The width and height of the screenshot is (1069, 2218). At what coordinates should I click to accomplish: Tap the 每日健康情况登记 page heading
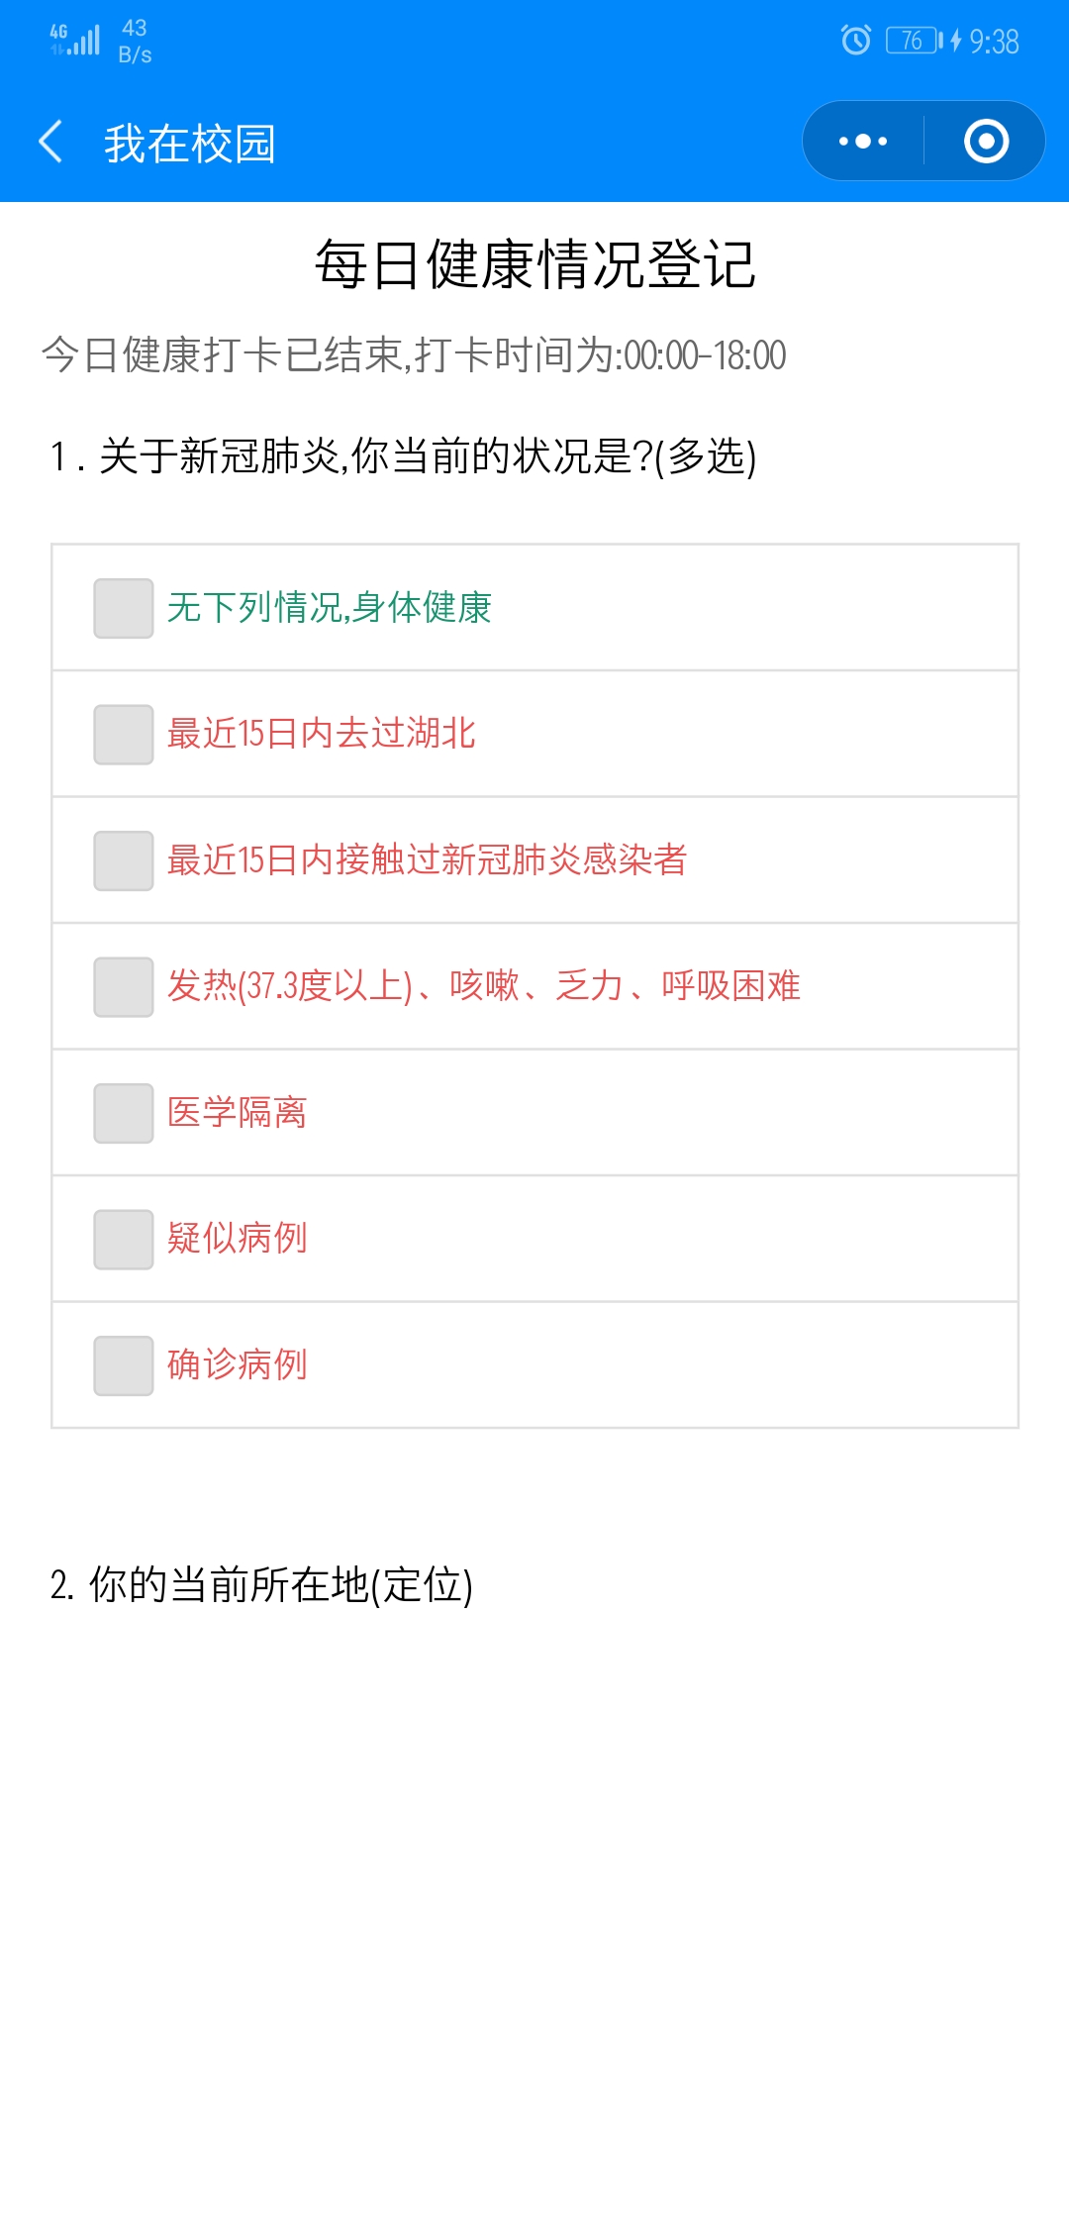[534, 265]
